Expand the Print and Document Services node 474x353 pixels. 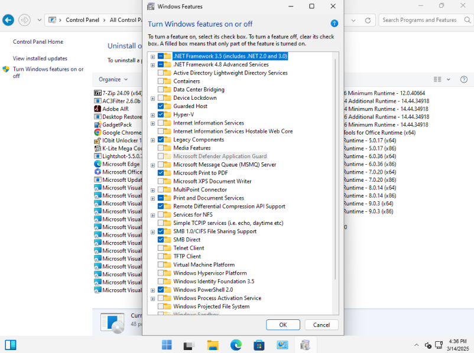click(152, 198)
